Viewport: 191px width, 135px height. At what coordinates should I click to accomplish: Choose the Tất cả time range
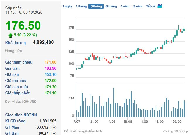pyautogui.click(x=150, y=6)
